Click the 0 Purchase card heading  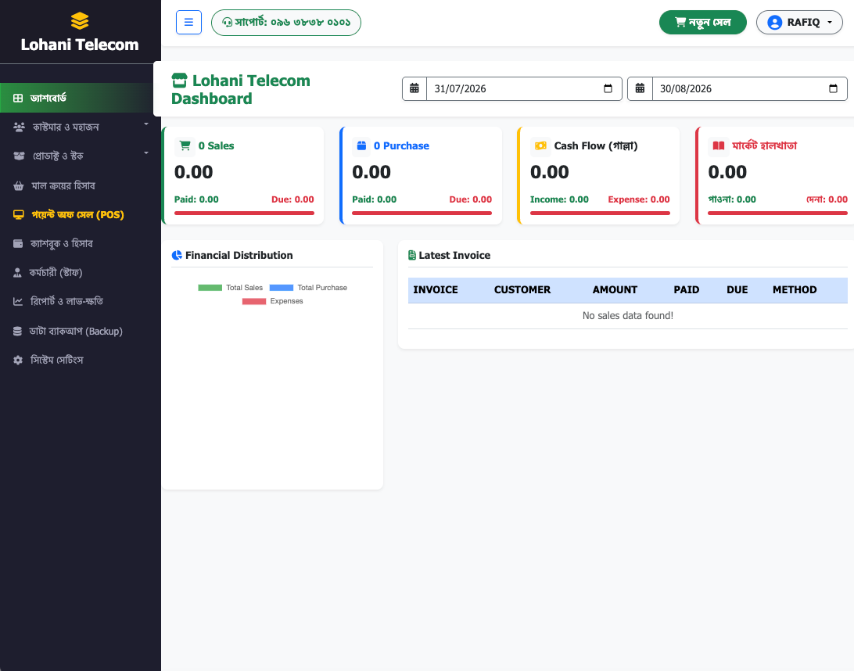pyautogui.click(x=401, y=146)
